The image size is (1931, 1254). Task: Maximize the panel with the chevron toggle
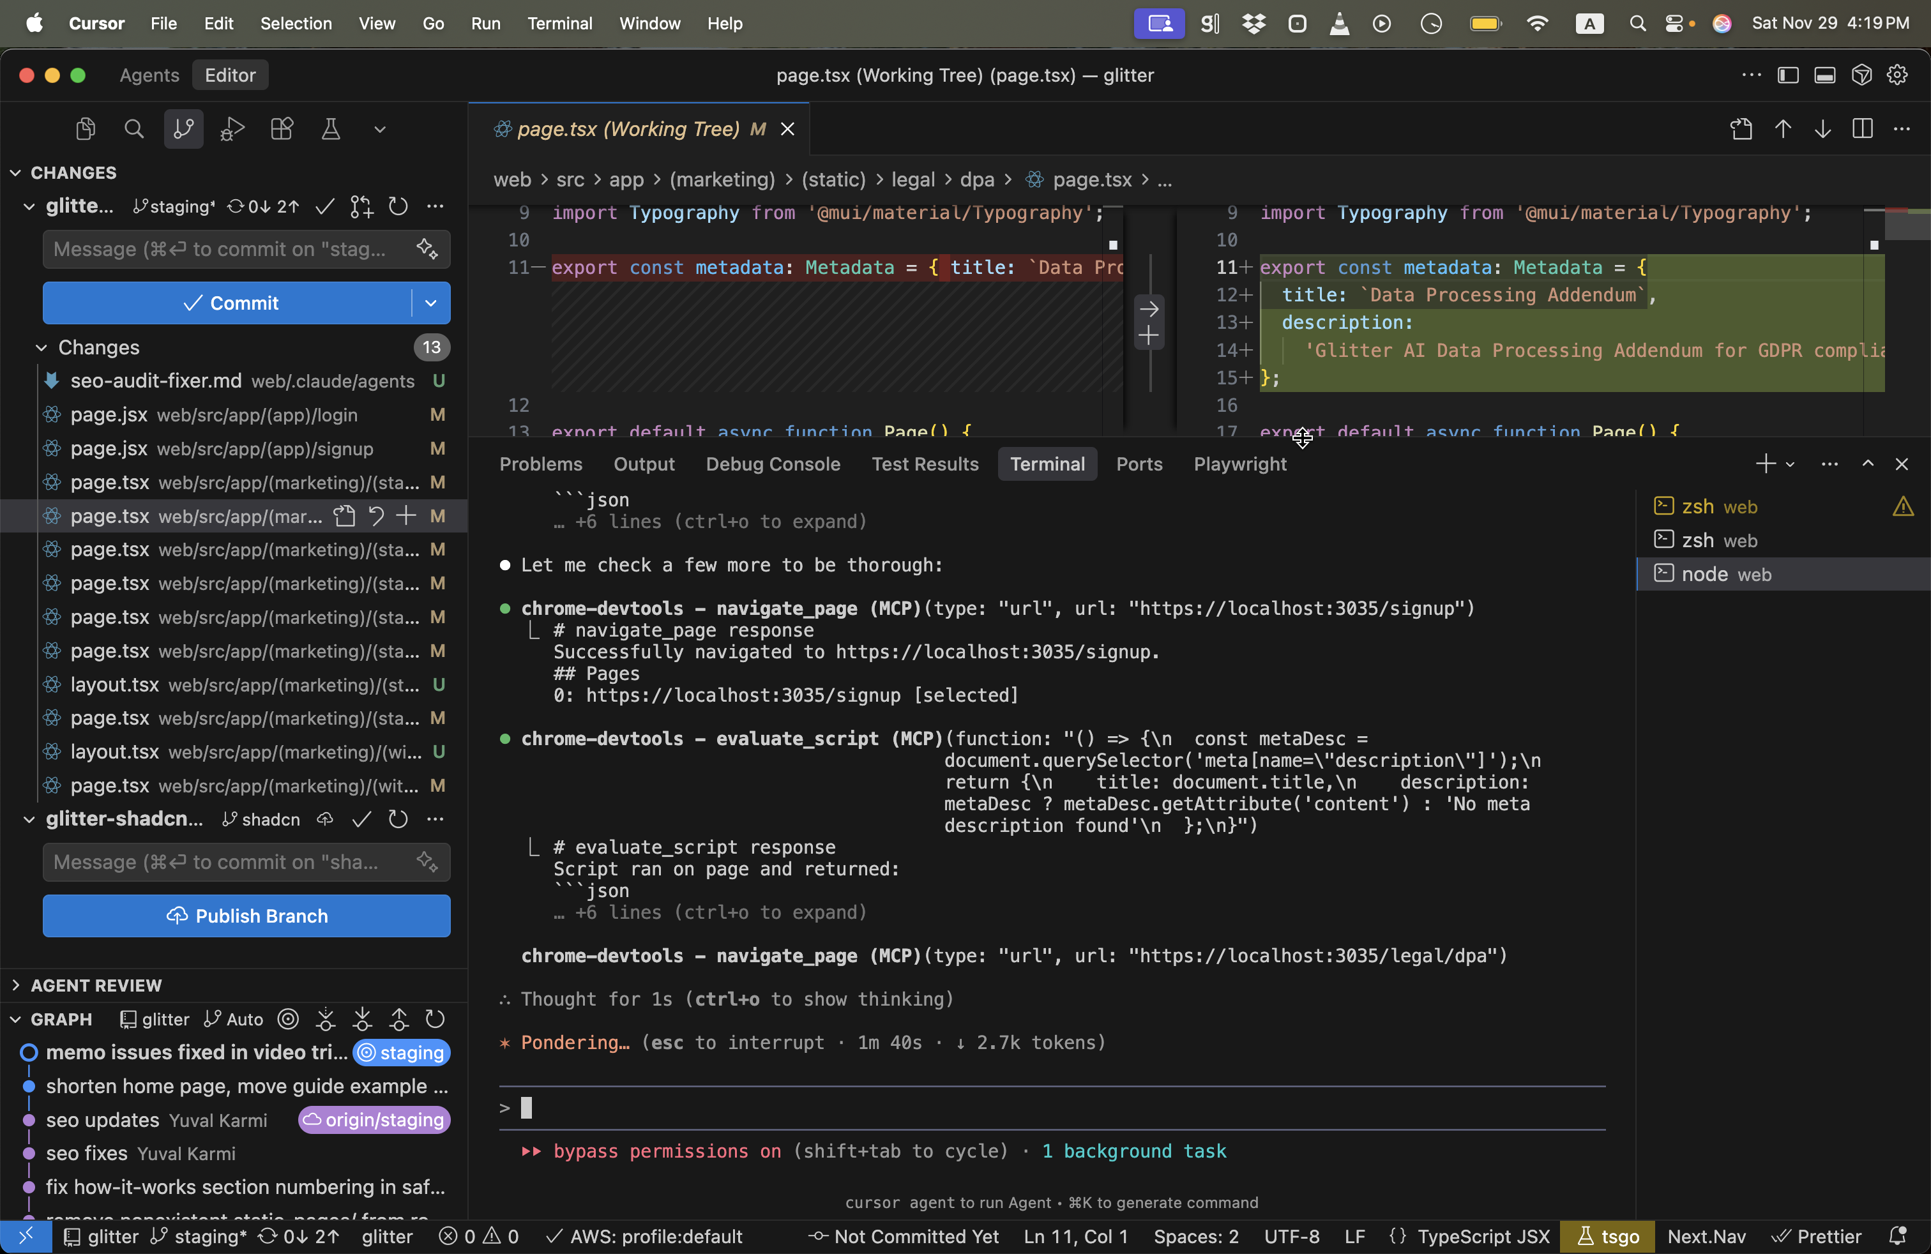click(x=1868, y=464)
